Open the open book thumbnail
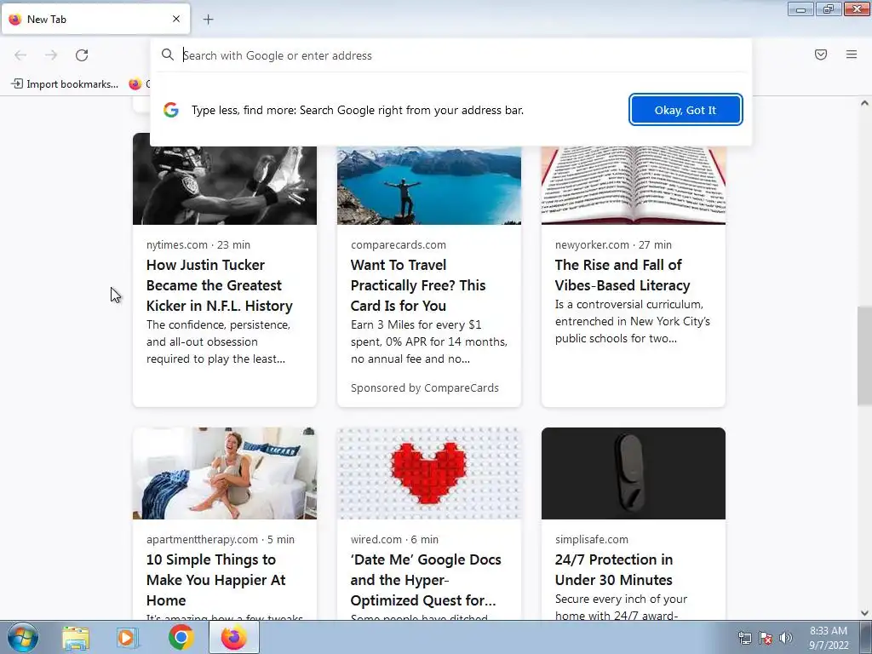Screen dimensions: 872x654 click(x=634, y=185)
